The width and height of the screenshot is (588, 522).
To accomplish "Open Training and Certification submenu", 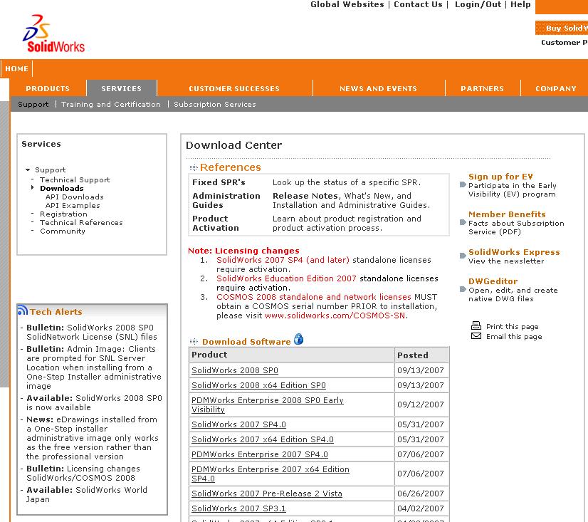I will (x=111, y=104).
